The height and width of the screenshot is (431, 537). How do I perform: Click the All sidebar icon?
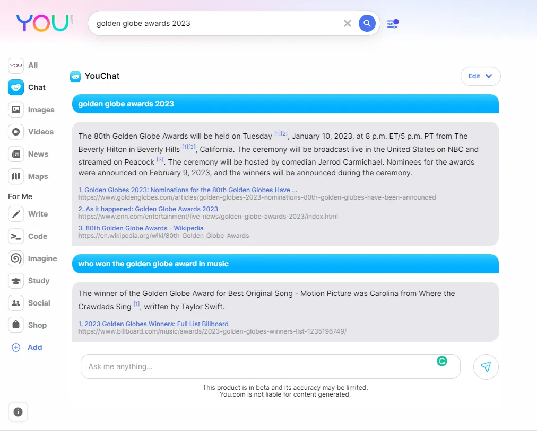16,65
